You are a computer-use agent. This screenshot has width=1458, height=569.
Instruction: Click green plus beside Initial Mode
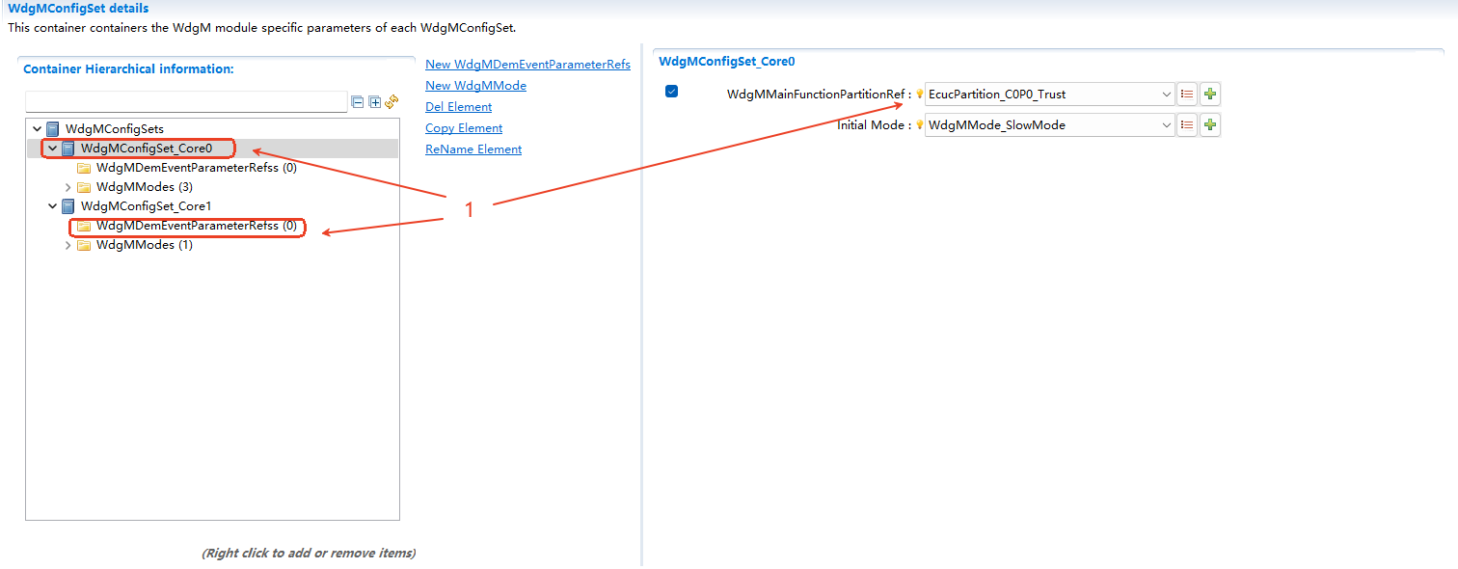1210,125
